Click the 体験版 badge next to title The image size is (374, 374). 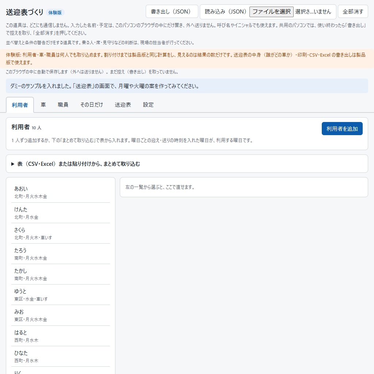pyautogui.click(x=55, y=12)
